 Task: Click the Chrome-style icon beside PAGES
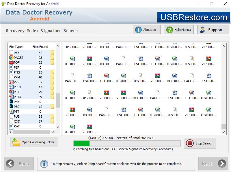coord(10,57)
